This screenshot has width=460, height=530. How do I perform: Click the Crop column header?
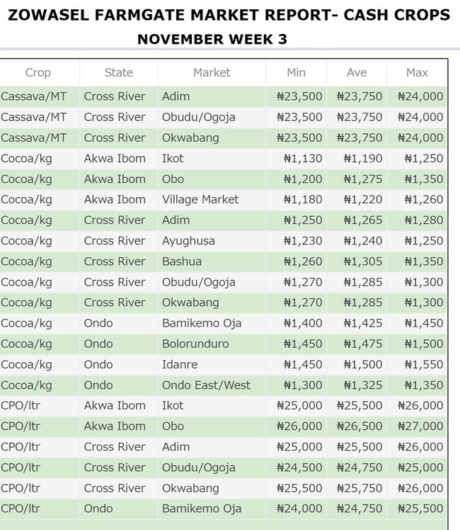(x=38, y=72)
